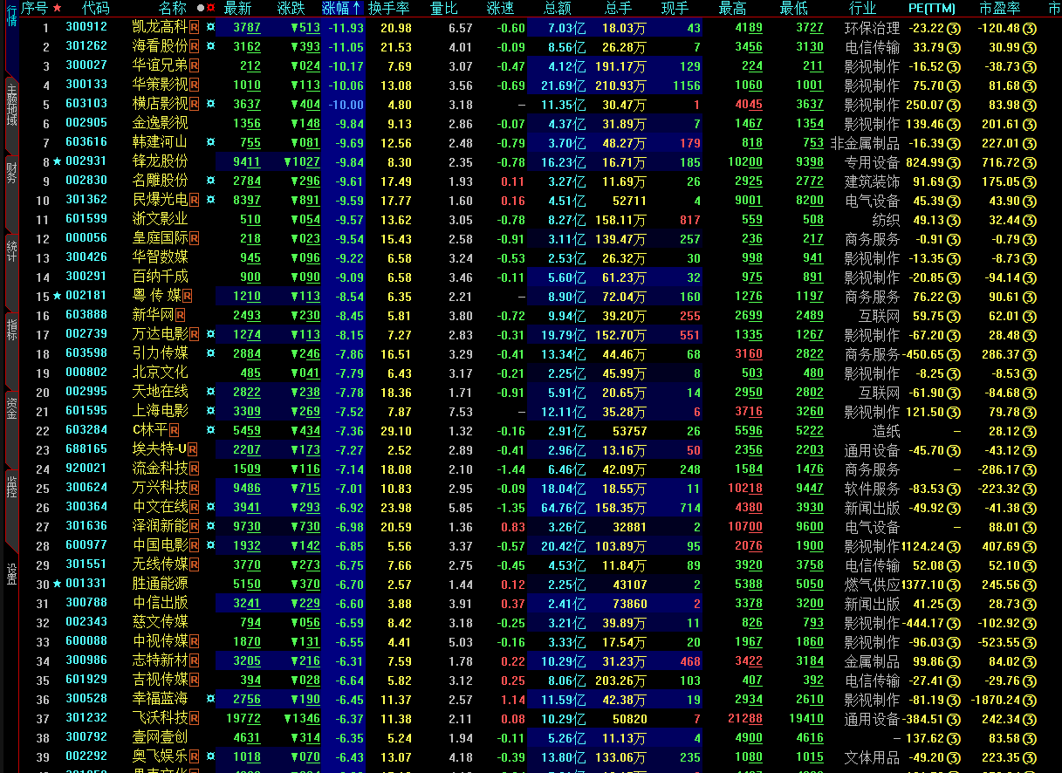Click 软件服务 industry in 万兴科技 row
1062x773 pixels.
(872, 489)
